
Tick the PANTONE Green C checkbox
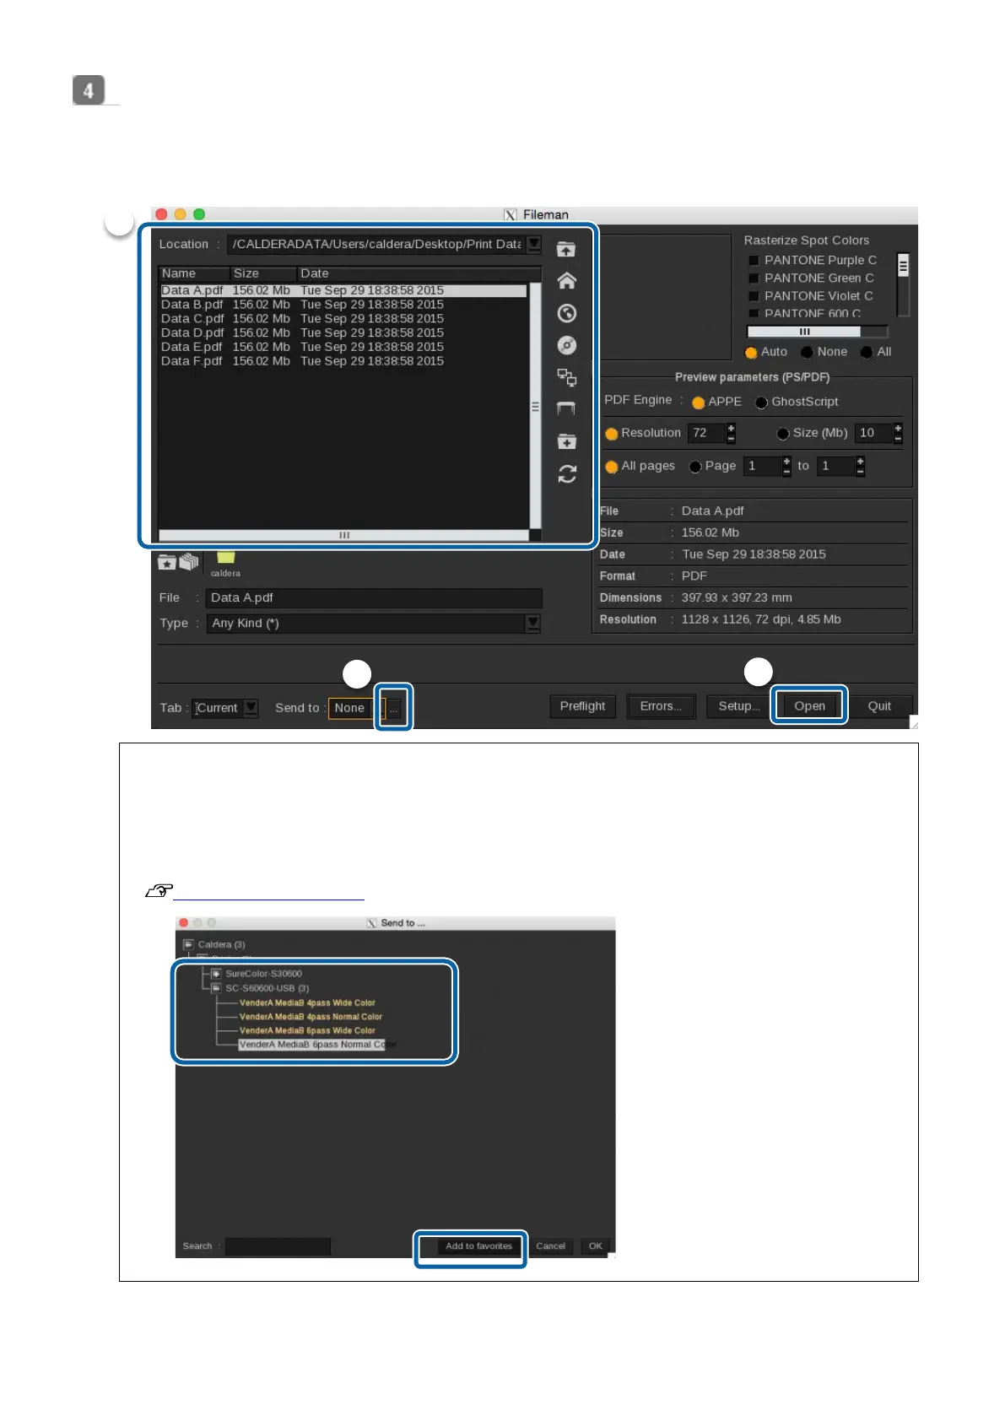click(754, 278)
